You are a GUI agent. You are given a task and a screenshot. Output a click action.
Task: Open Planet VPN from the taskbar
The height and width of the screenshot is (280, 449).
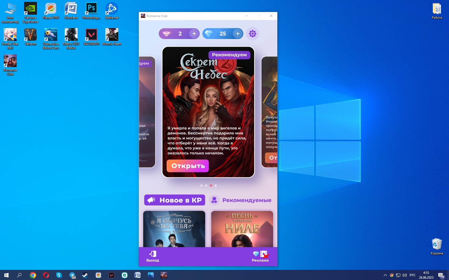[x=98, y=275]
